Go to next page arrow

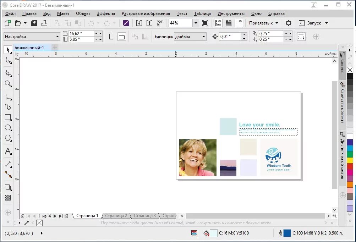(55, 216)
